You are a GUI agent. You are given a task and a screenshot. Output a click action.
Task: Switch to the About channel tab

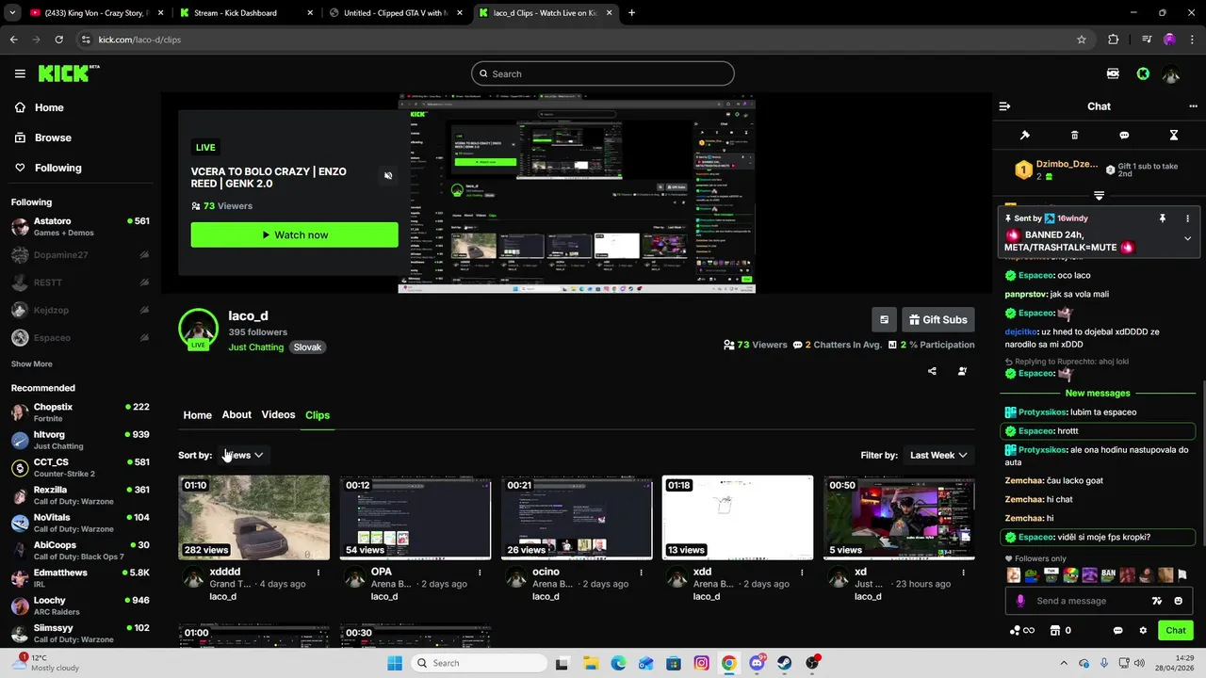pyautogui.click(x=236, y=415)
